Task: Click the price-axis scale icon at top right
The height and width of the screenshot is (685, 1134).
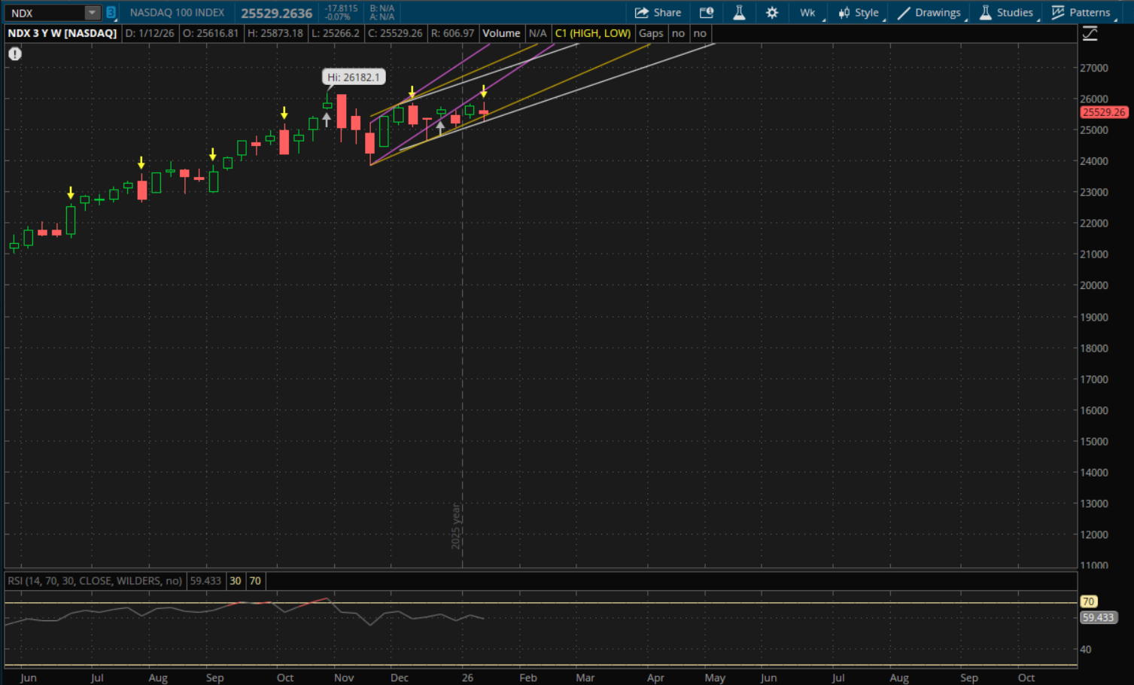Action: (1090, 34)
